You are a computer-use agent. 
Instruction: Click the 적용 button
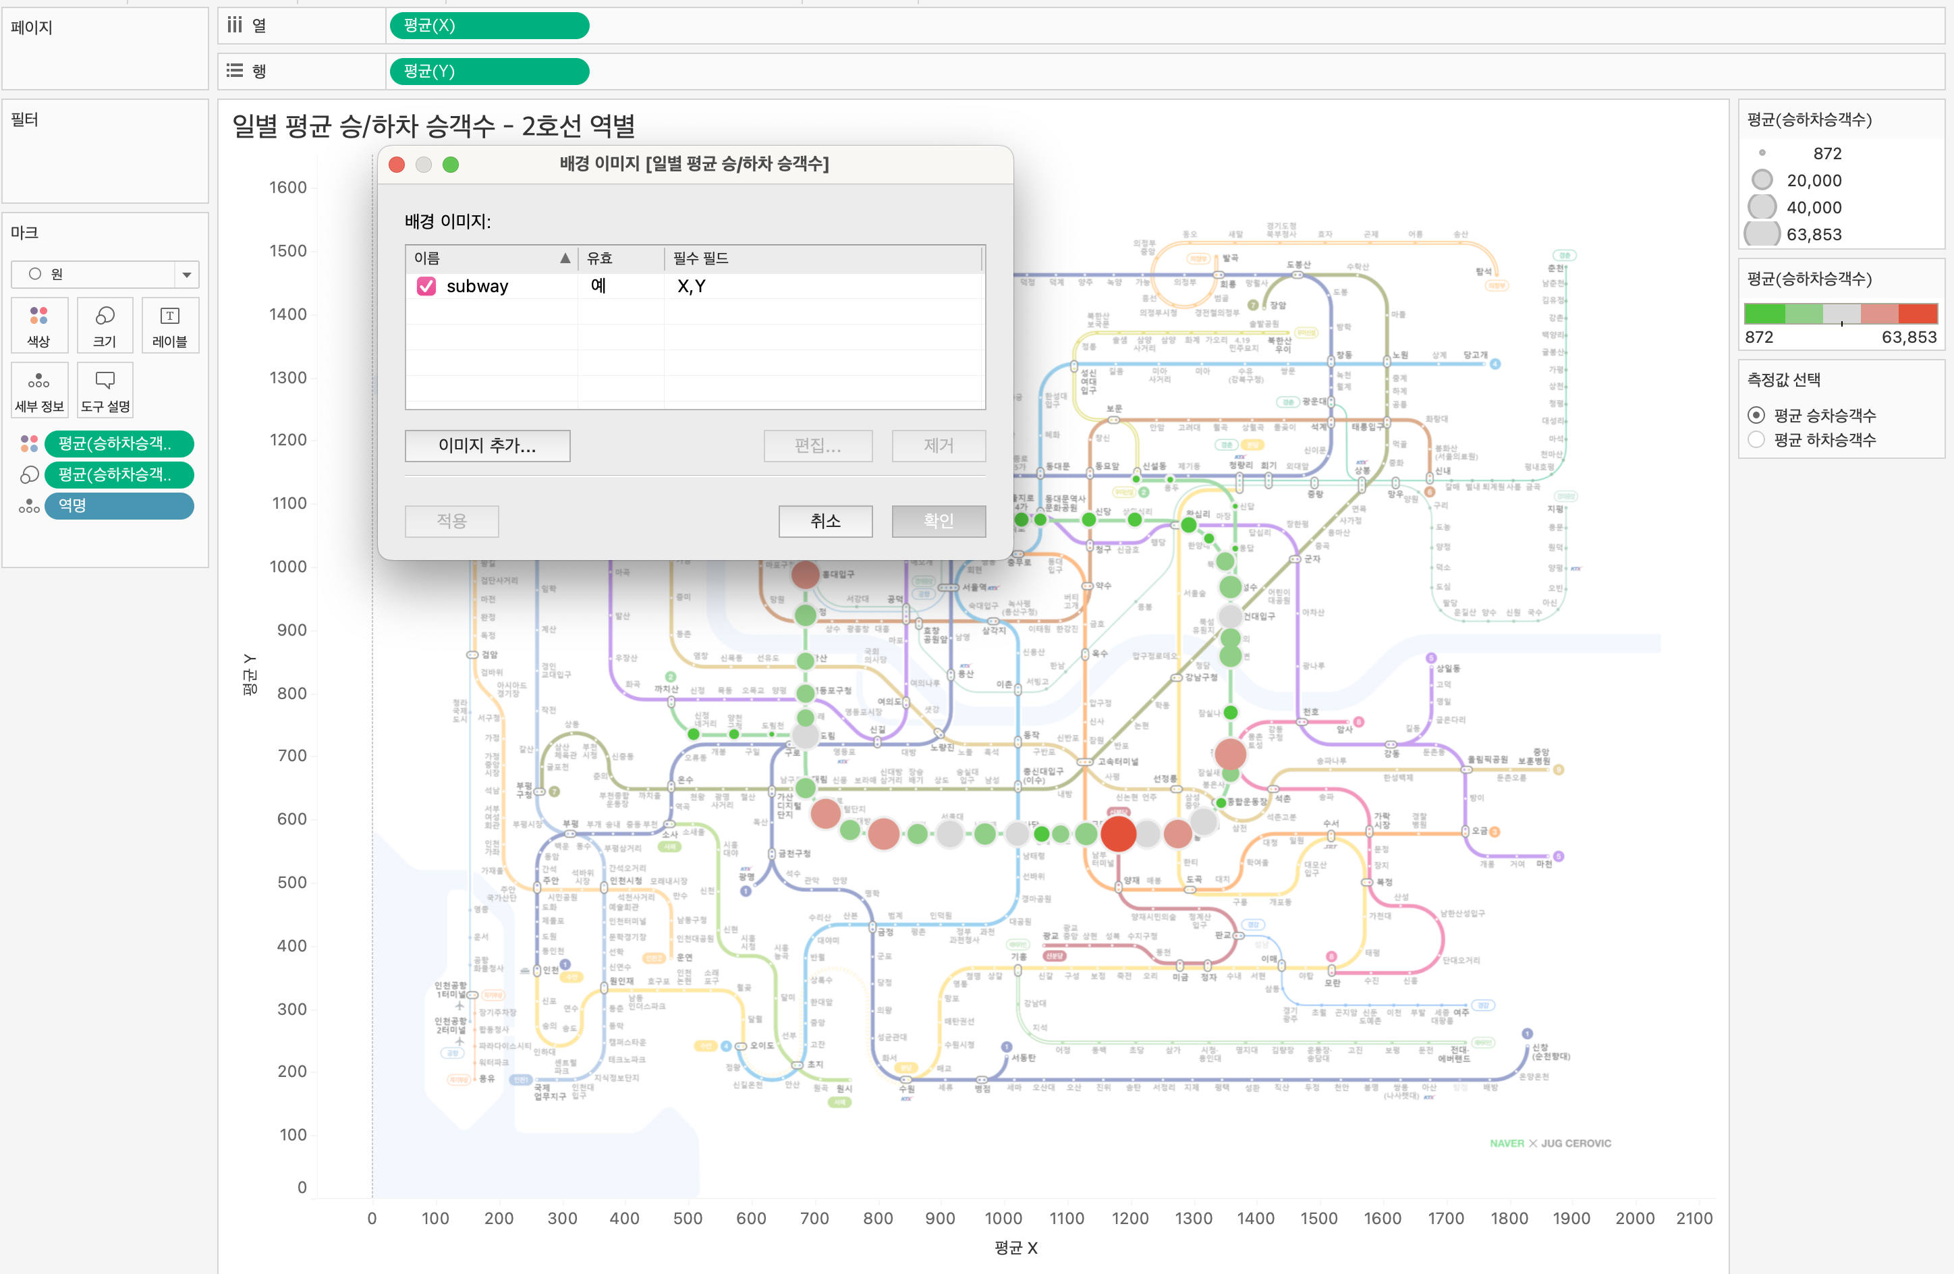coord(451,521)
